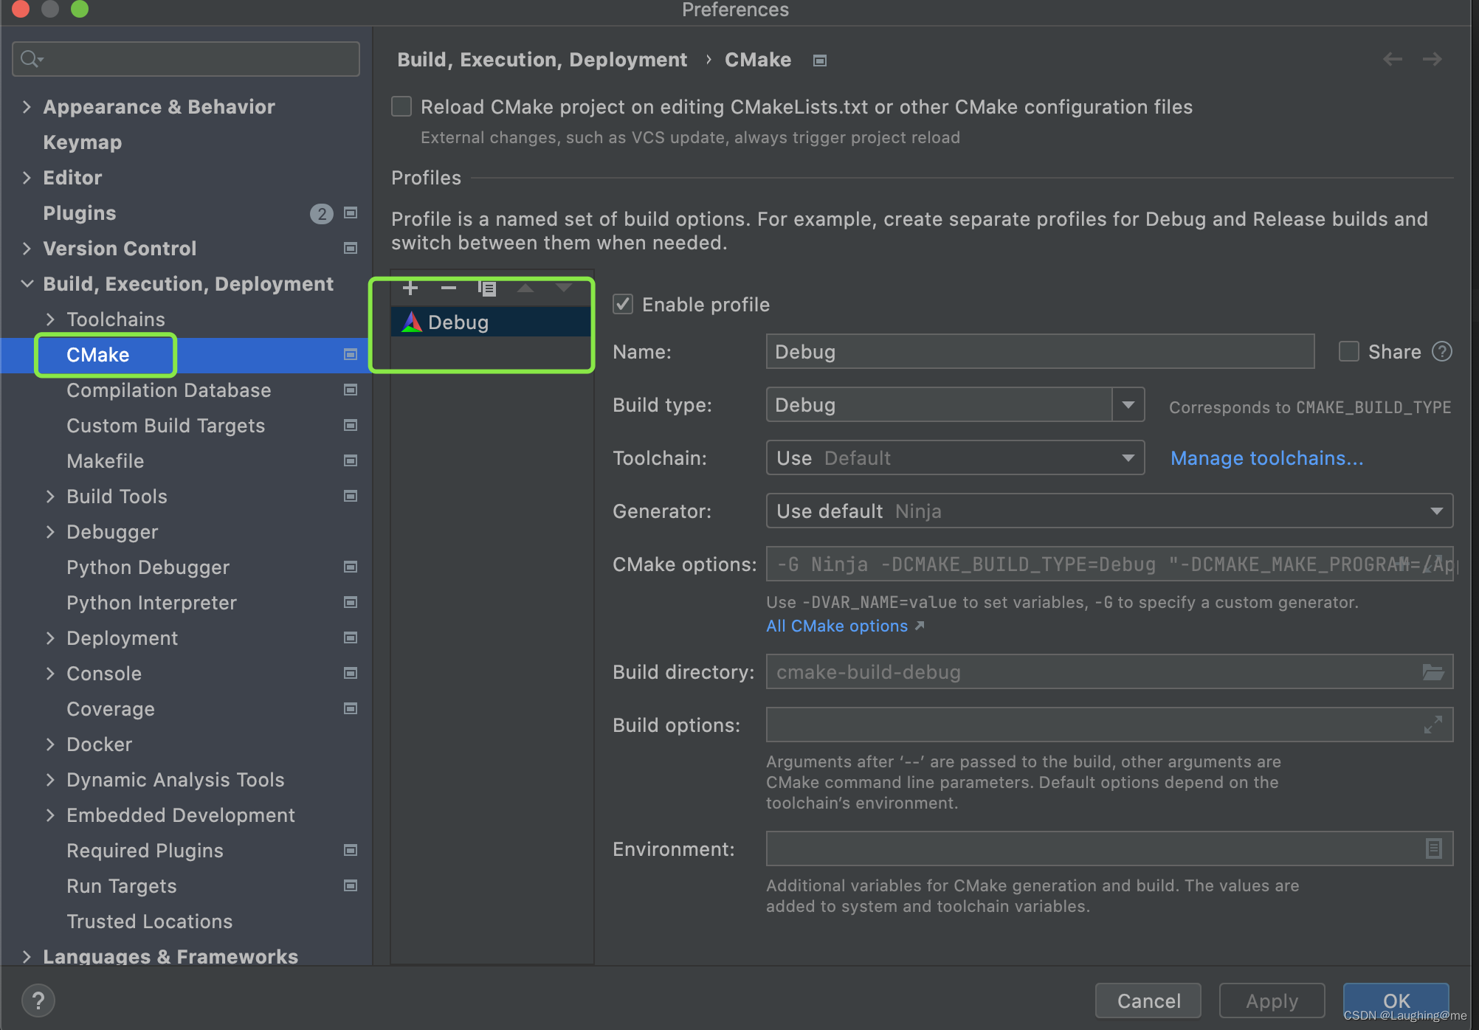The width and height of the screenshot is (1479, 1030).
Task: Select Compilation Database in the sidebar
Action: 168,390
